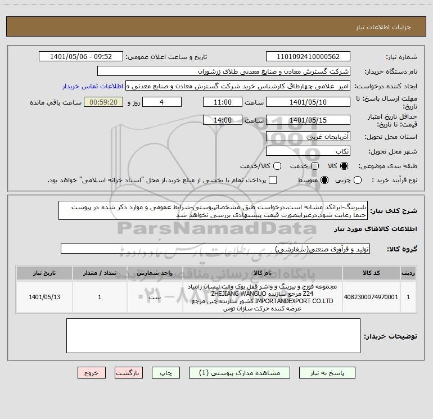Click the پاسخ به نیاز button
The height and width of the screenshot is (419, 433).
pos(327,373)
